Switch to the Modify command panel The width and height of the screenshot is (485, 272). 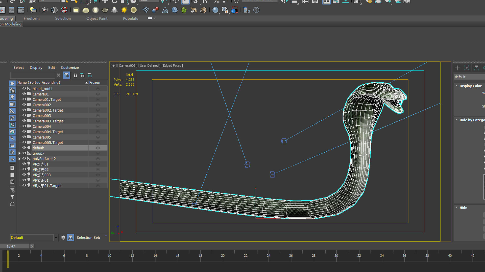coord(467,68)
